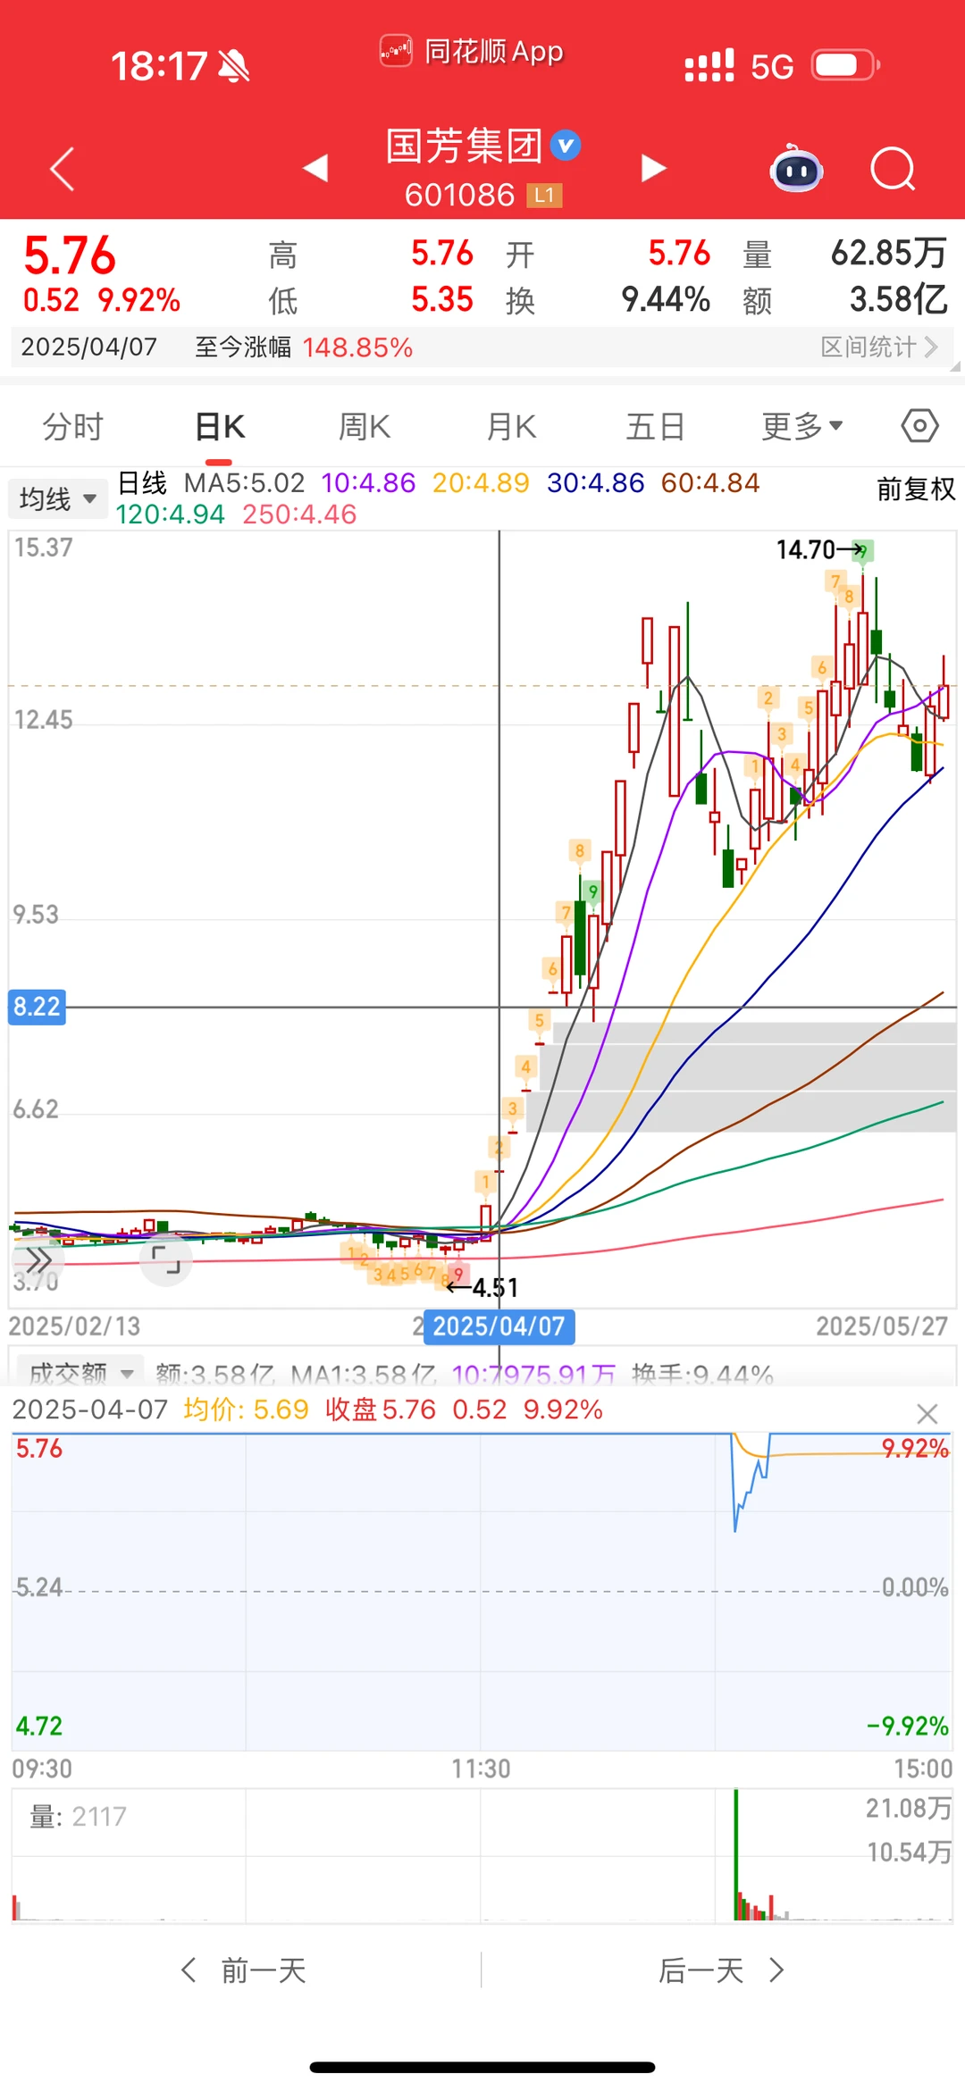Screen dimensions: 965x2091
Task: Go to 前一天 previous day
Action: click(243, 1970)
